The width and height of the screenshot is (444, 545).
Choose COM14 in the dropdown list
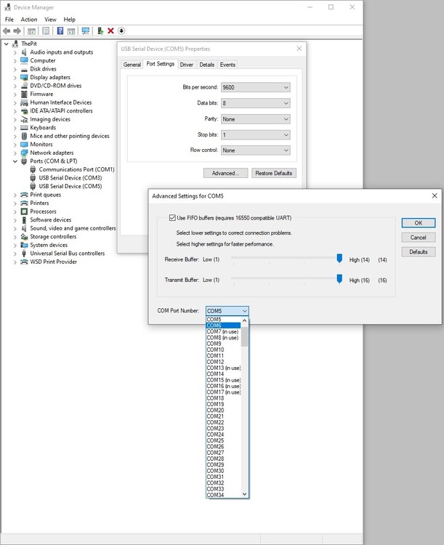223,374
